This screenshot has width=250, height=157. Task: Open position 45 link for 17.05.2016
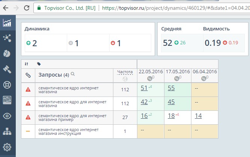click(x=171, y=102)
